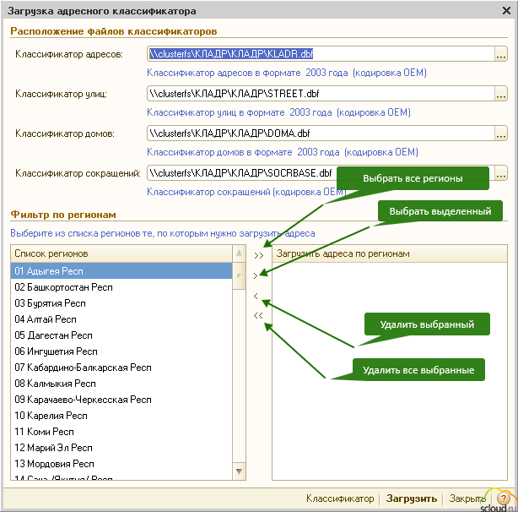
Task: Click the Загрузить адреса по регионам column header
Action: 390,253
